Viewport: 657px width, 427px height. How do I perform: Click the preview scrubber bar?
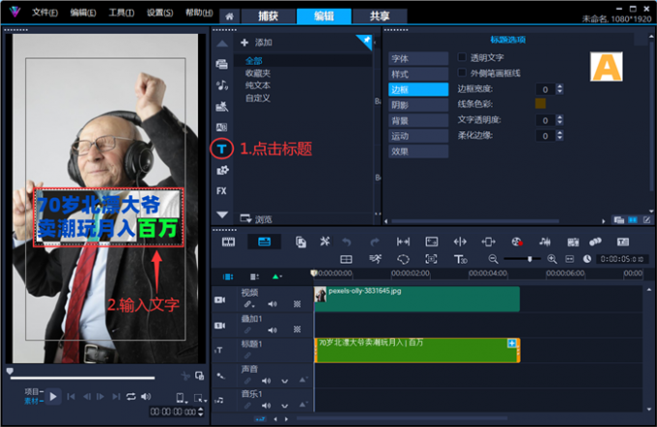pyautogui.click(x=82, y=378)
